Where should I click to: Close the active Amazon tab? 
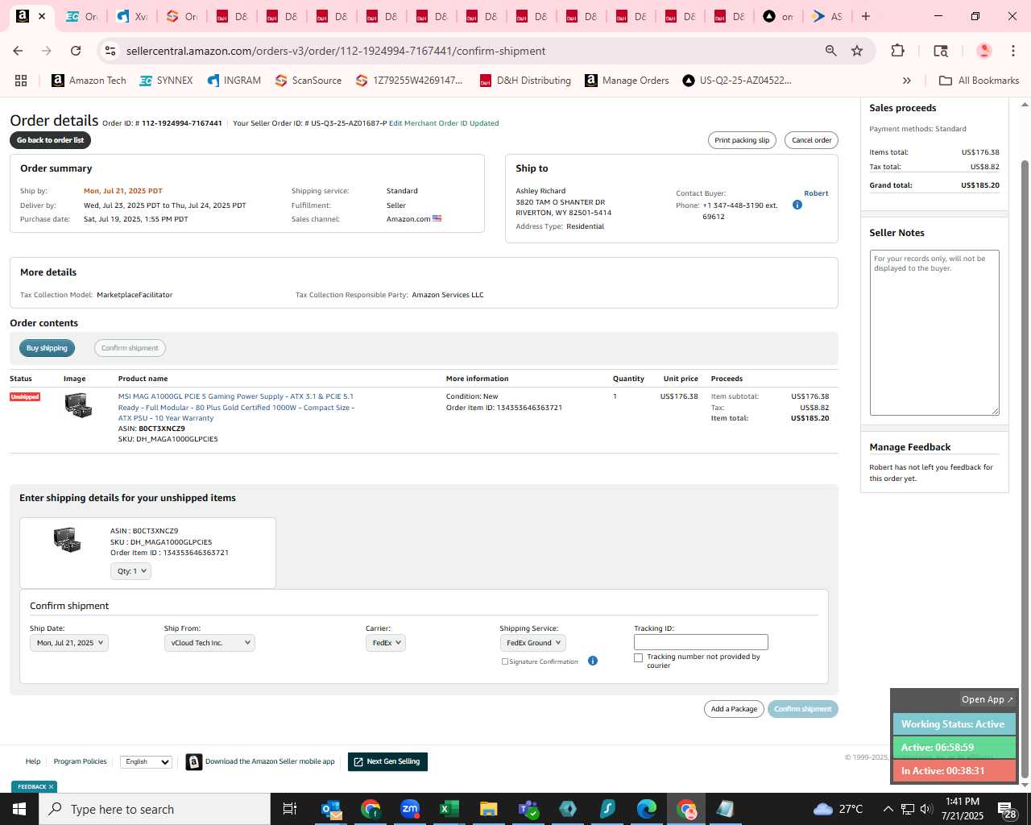[42, 16]
